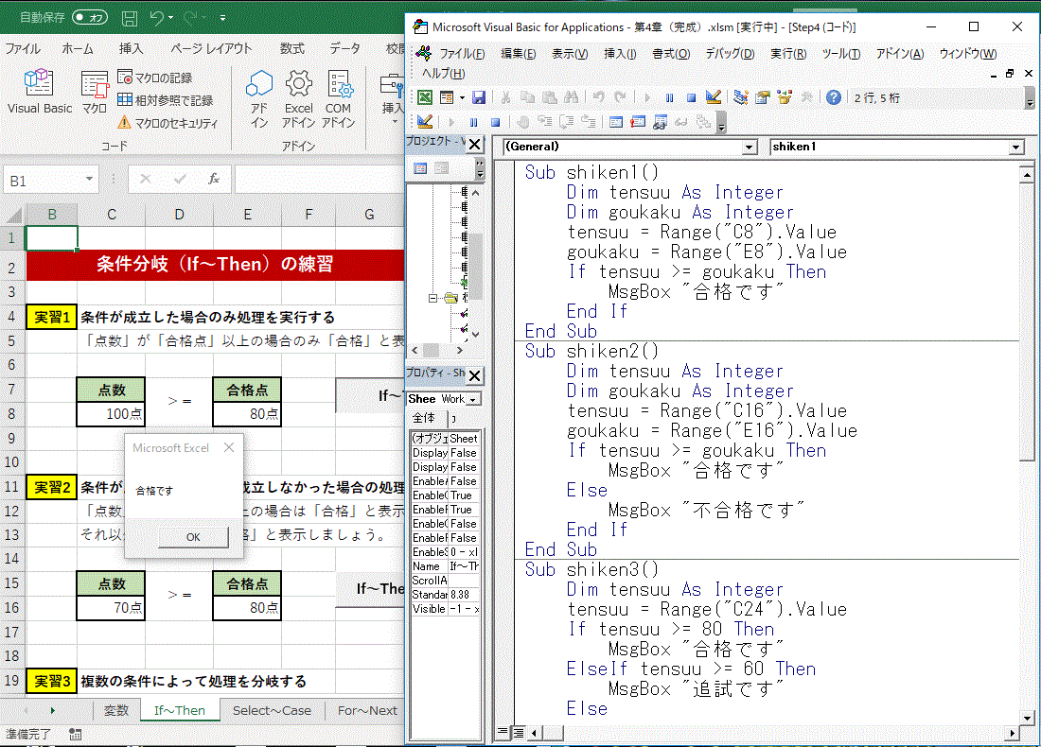The image size is (1041, 747).
Task: Open the Locals Window icon in Debug toolbar
Action: [x=615, y=122]
